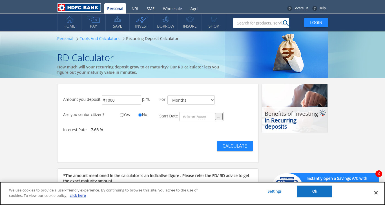Close the cookie banner with X
This screenshot has width=385, height=205.
[x=376, y=193]
